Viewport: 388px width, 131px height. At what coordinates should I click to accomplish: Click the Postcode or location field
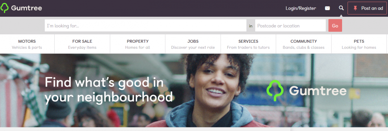(290, 26)
